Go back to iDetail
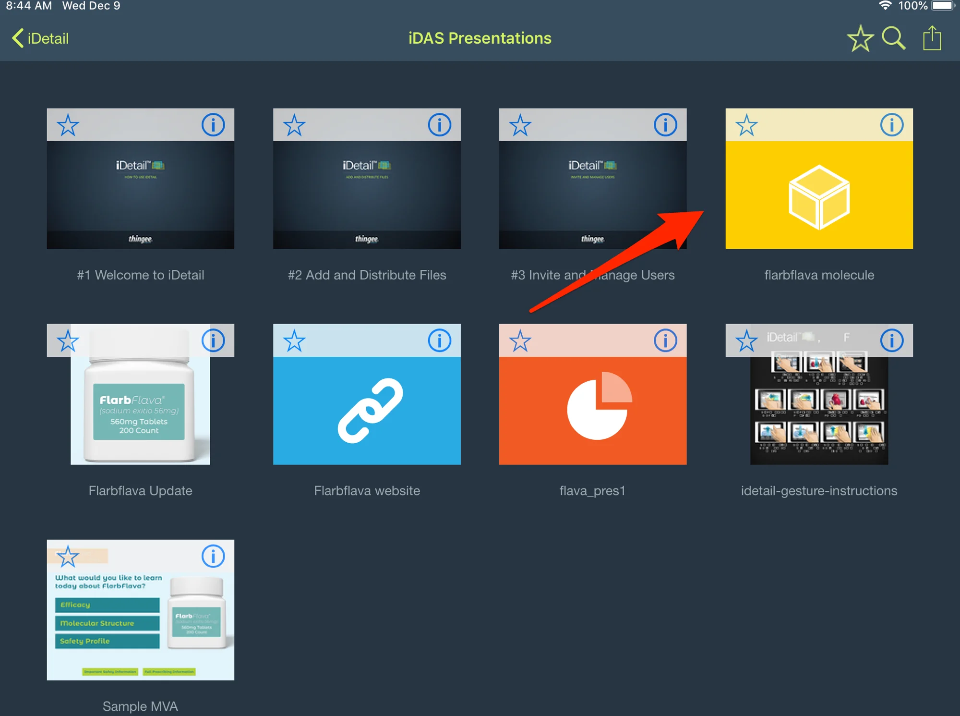This screenshot has width=960, height=716. (40, 38)
